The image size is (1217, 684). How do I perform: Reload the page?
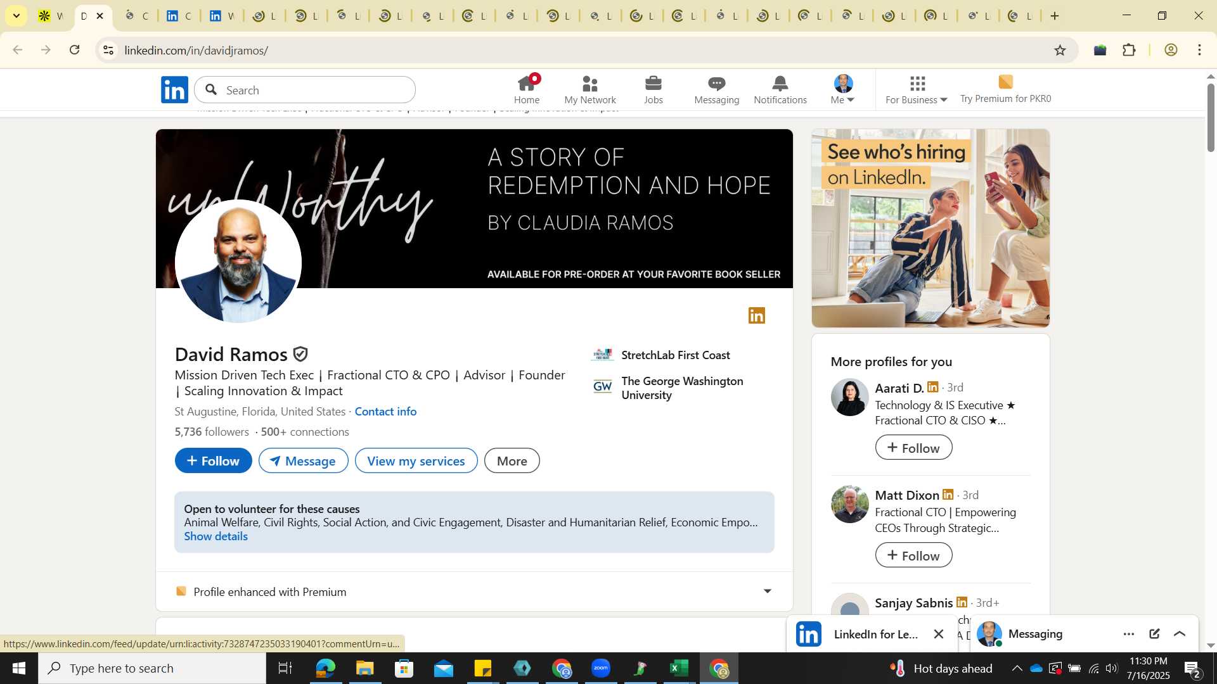tap(75, 50)
